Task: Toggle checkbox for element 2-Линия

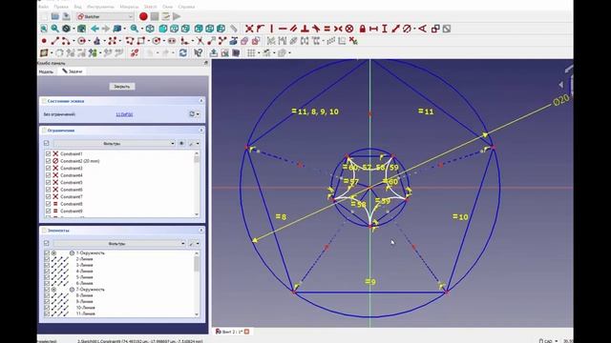Action: point(47,259)
